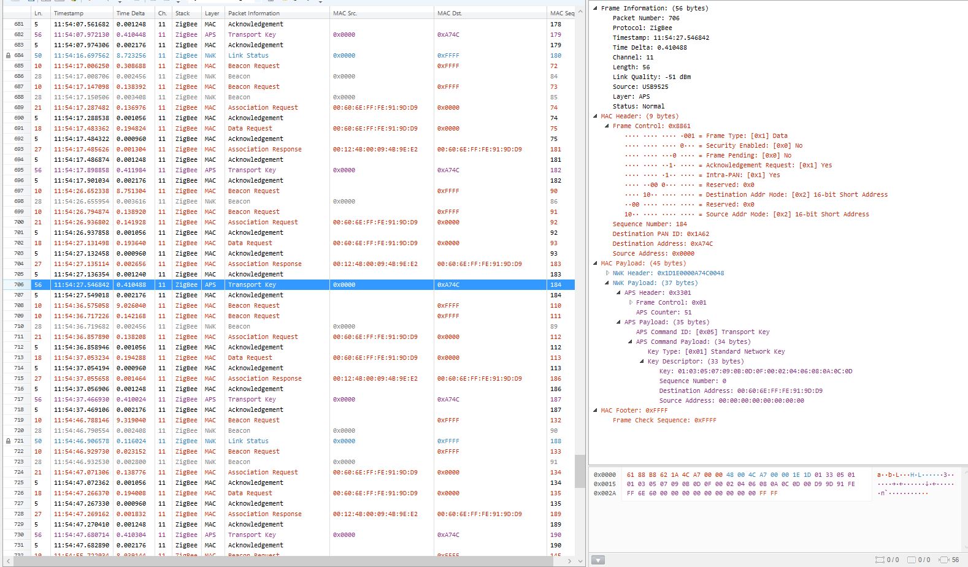Click the MAC Dst. column header
The width and height of the screenshot is (968, 567).
pos(490,13)
